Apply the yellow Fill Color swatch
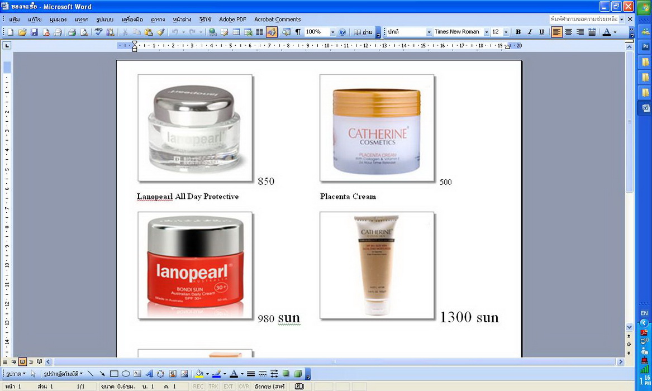Image resolution: width=652 pixels, height=391 pixels. point(199,374)
